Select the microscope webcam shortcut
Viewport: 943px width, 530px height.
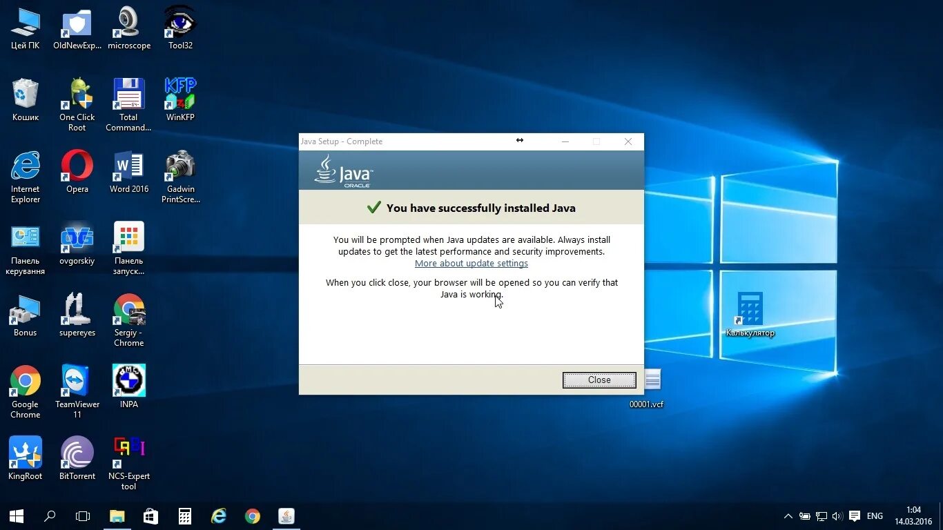pos(129,28)
